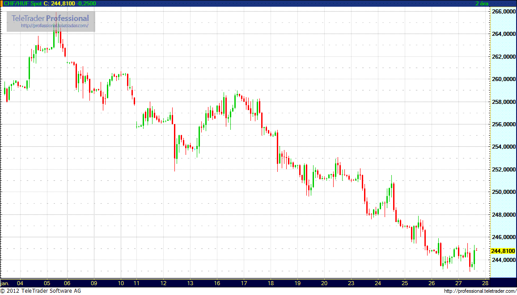The image size is (517, 295).
Task: Click the 05 date label on time axis
Action: [x=47, y=283]
